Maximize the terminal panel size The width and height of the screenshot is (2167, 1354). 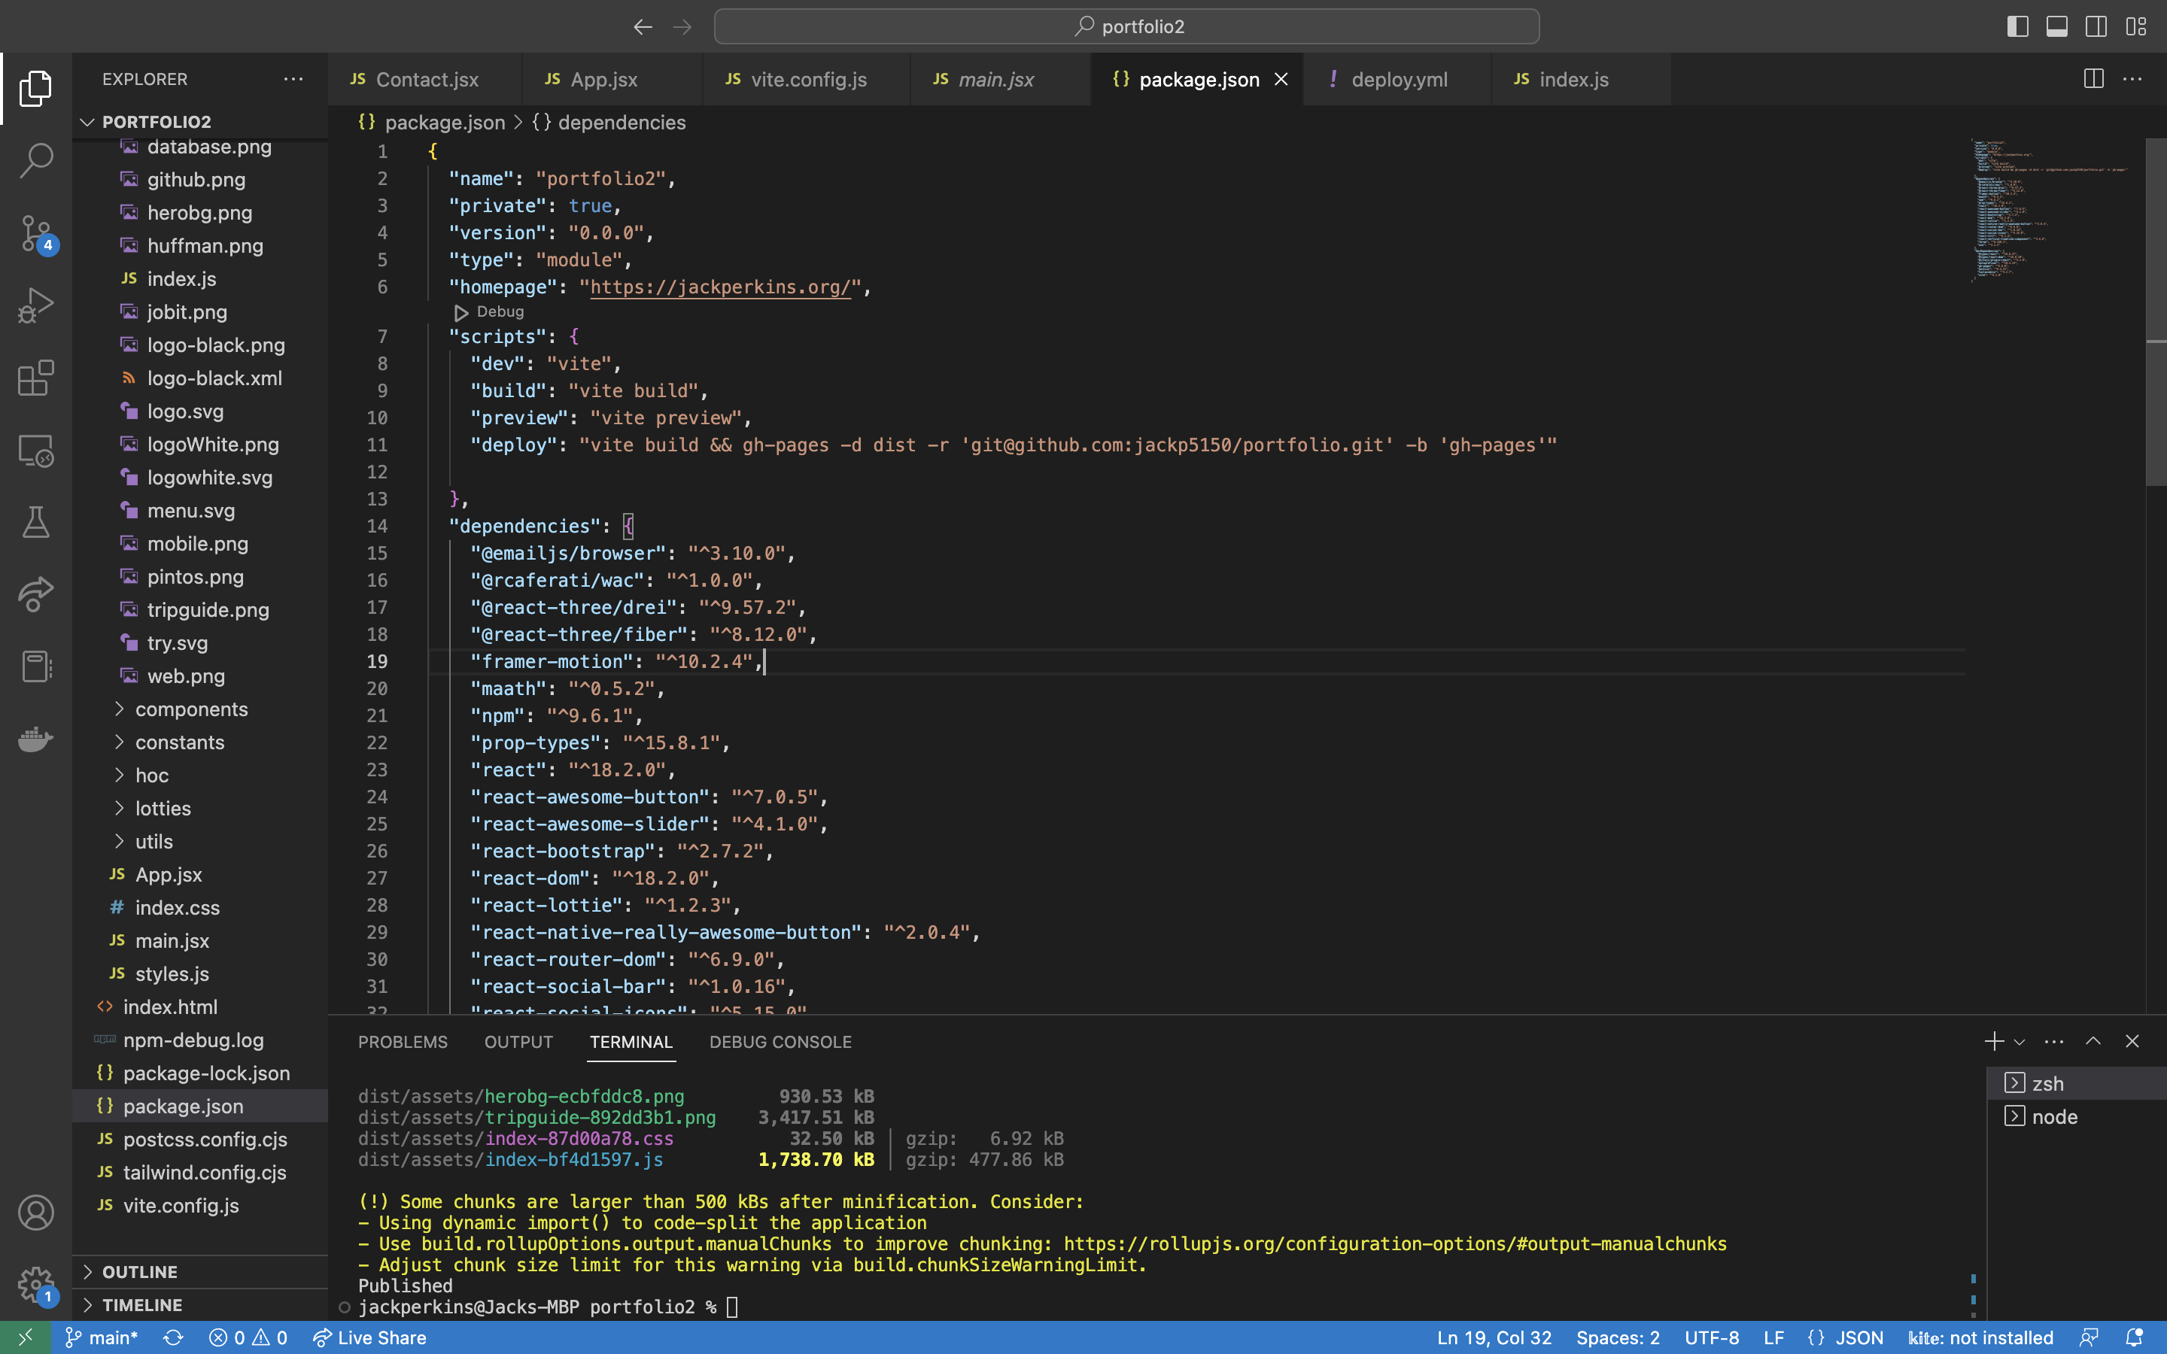click(2093, 1042)
